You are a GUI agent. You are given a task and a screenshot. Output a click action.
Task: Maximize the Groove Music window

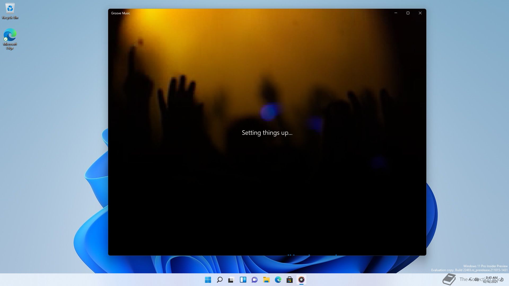pos(408,13)
